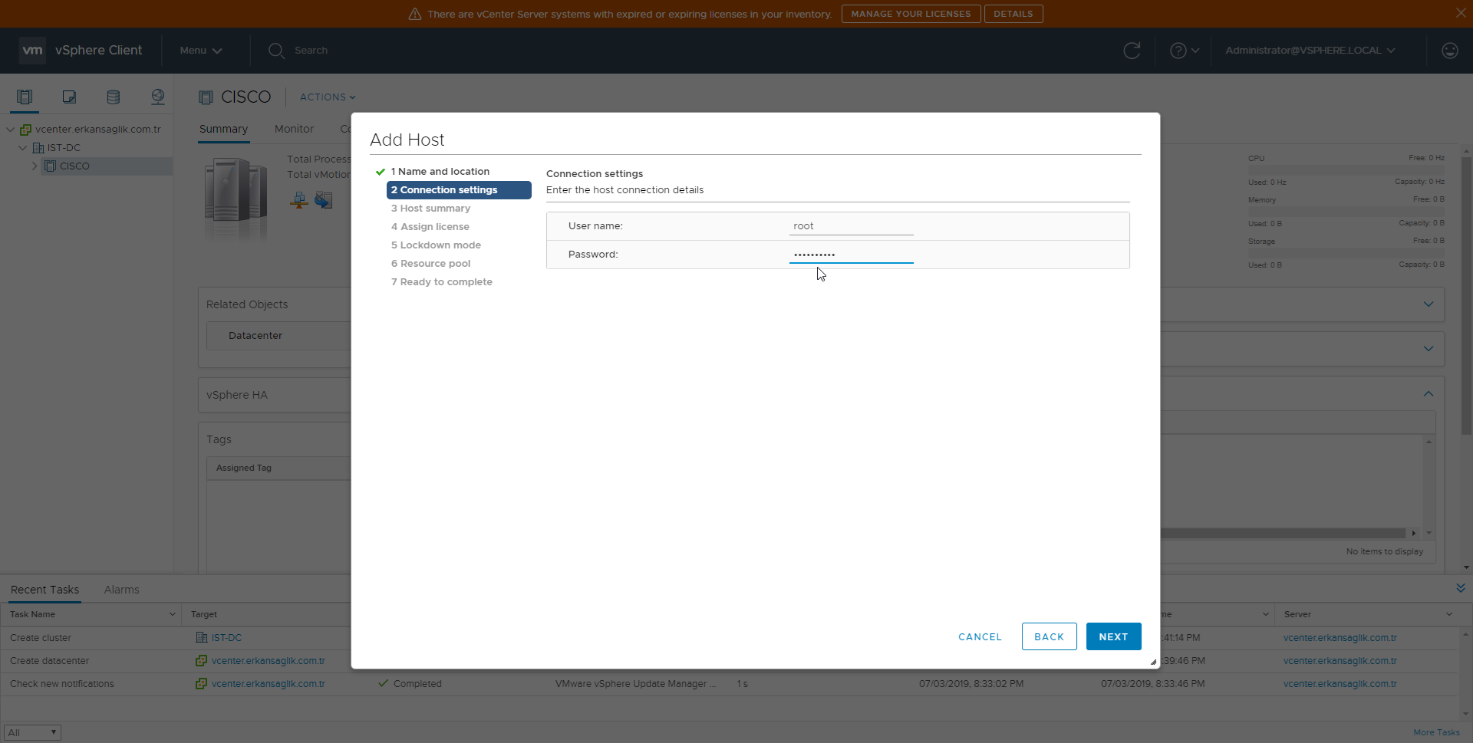This screenshot has height=743, width=1473.
Task: Click the vm logo in header
Action: click(32, 50)
